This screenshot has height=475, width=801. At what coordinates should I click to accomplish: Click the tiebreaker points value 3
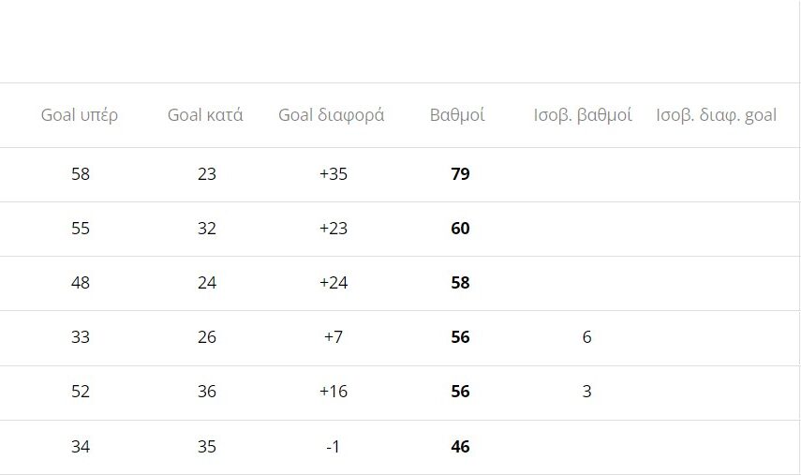(x=586, y=392)
